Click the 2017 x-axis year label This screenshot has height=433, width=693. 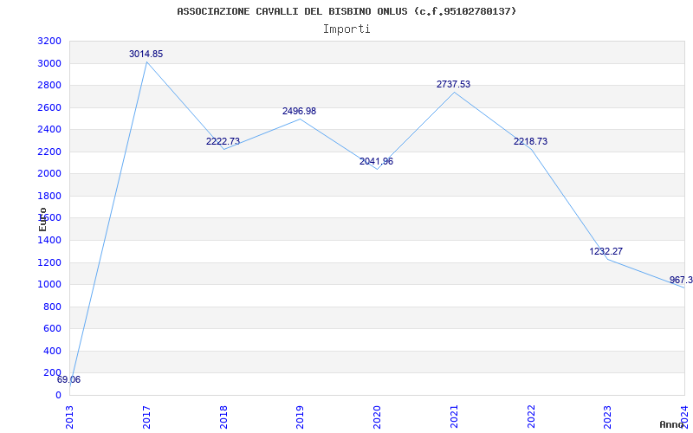coord(146,417)
